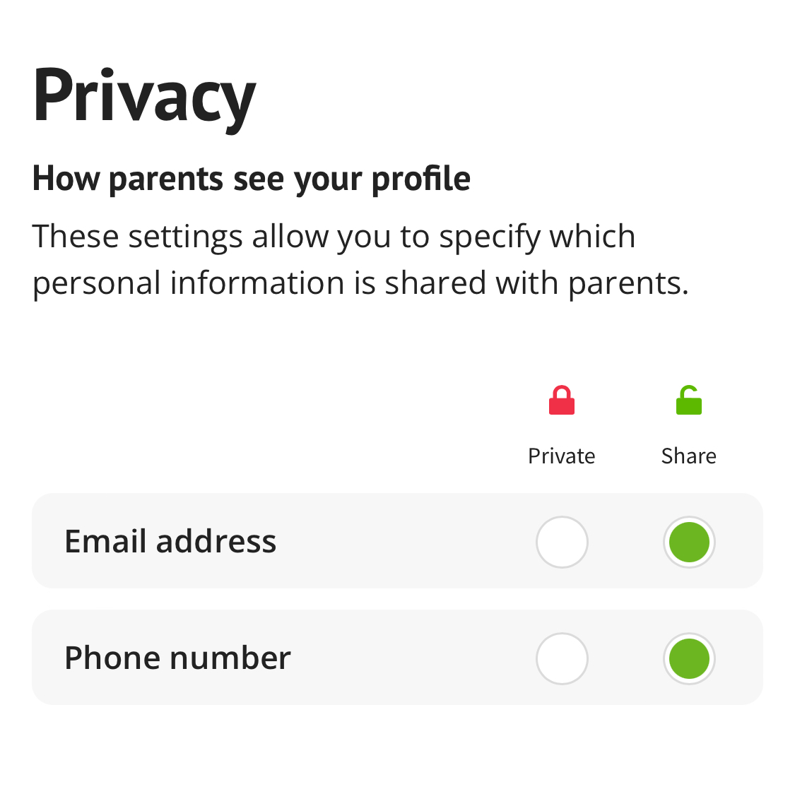The image size is (795, 806).
Task: Set Email address to Private
Action: point(562,542)
